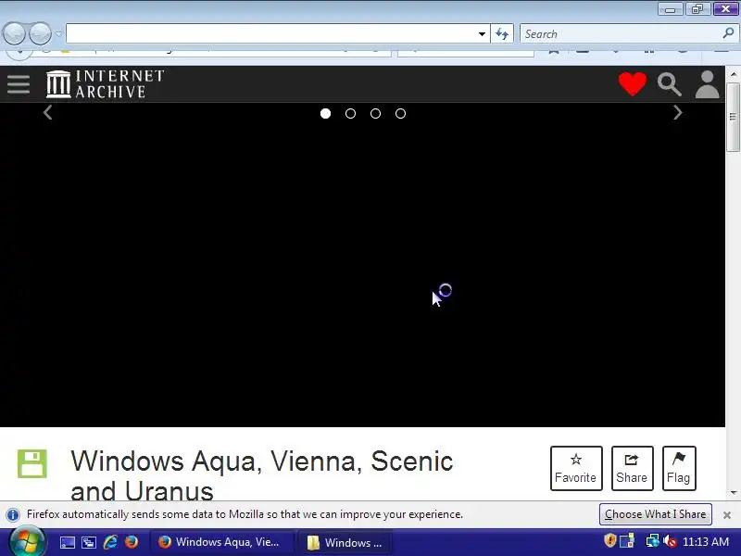Expand the address bar history dropdown
This screenshot has width=741, height=556.
pos(482,34)
